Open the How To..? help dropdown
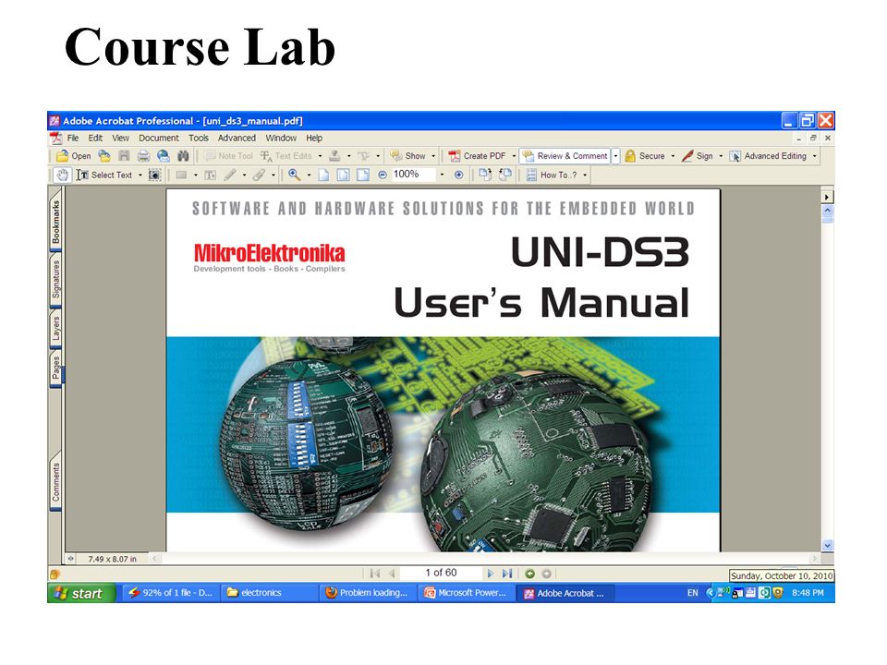 [585, 175]
